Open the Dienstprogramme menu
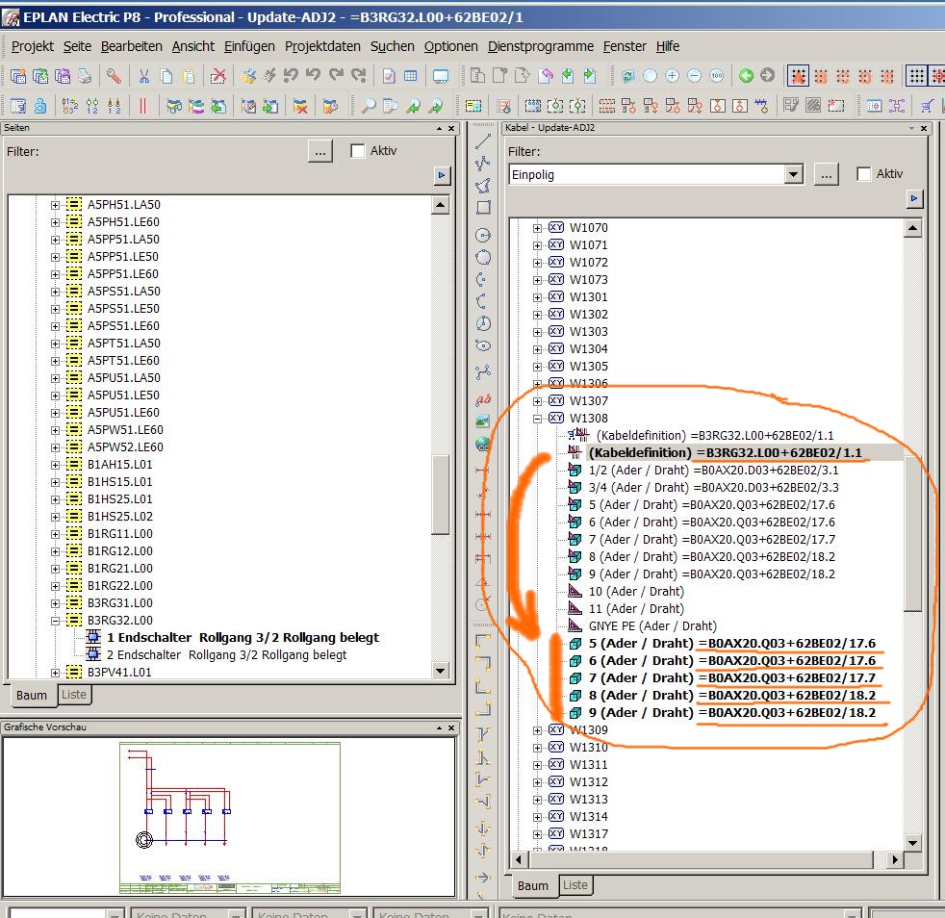Viewport: 945px width, 918px height. pos(541,46)
